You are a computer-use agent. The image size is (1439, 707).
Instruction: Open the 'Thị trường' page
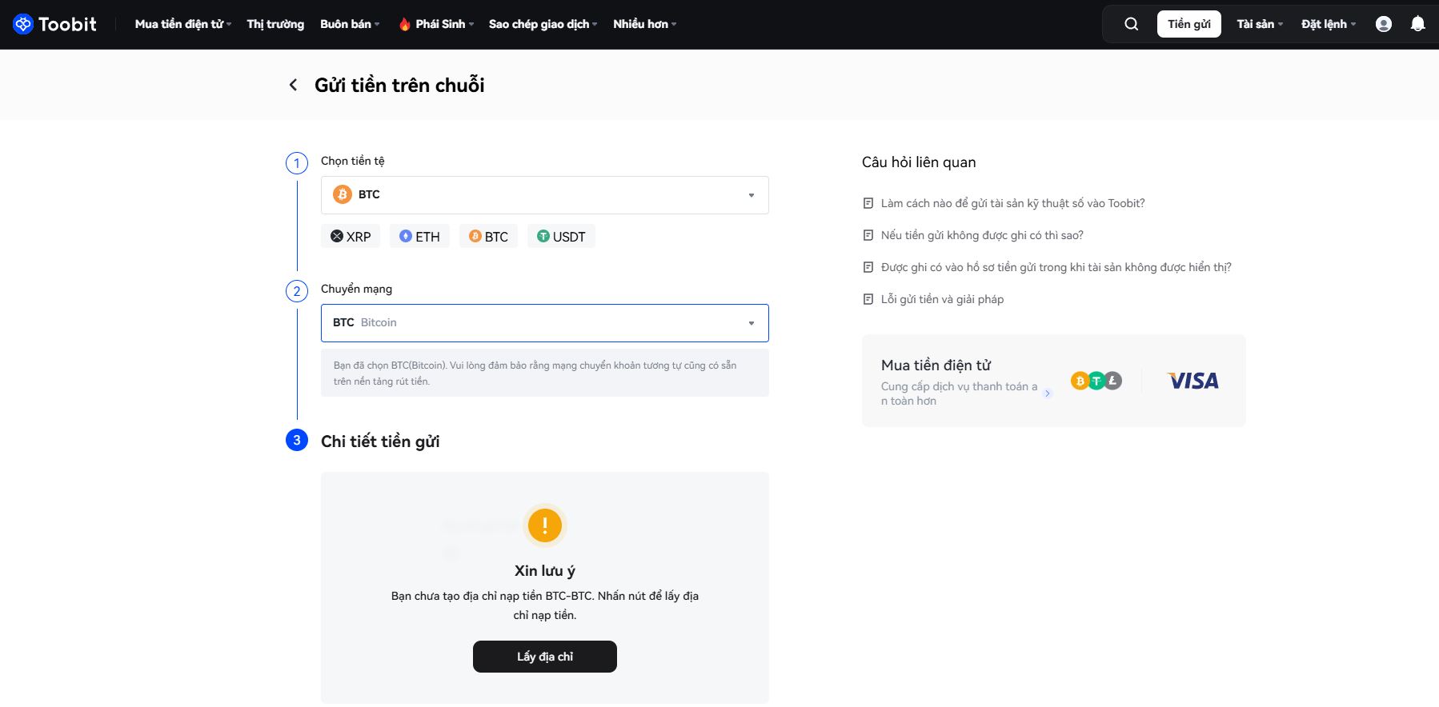(275, 24)
